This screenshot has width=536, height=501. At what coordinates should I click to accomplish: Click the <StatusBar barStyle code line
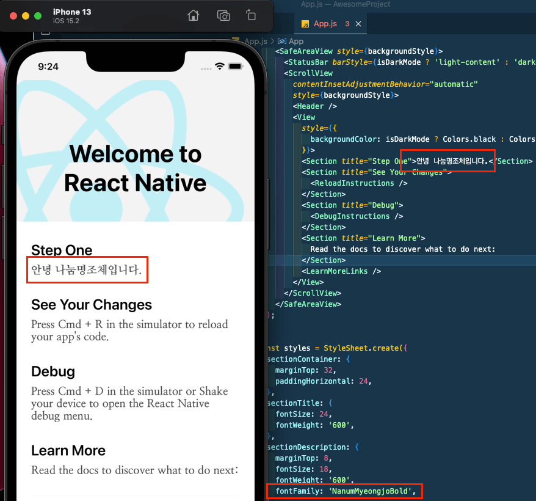point(410,62)
